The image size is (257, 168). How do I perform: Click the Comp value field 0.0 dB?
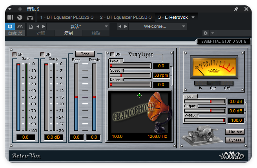[53, 137]
